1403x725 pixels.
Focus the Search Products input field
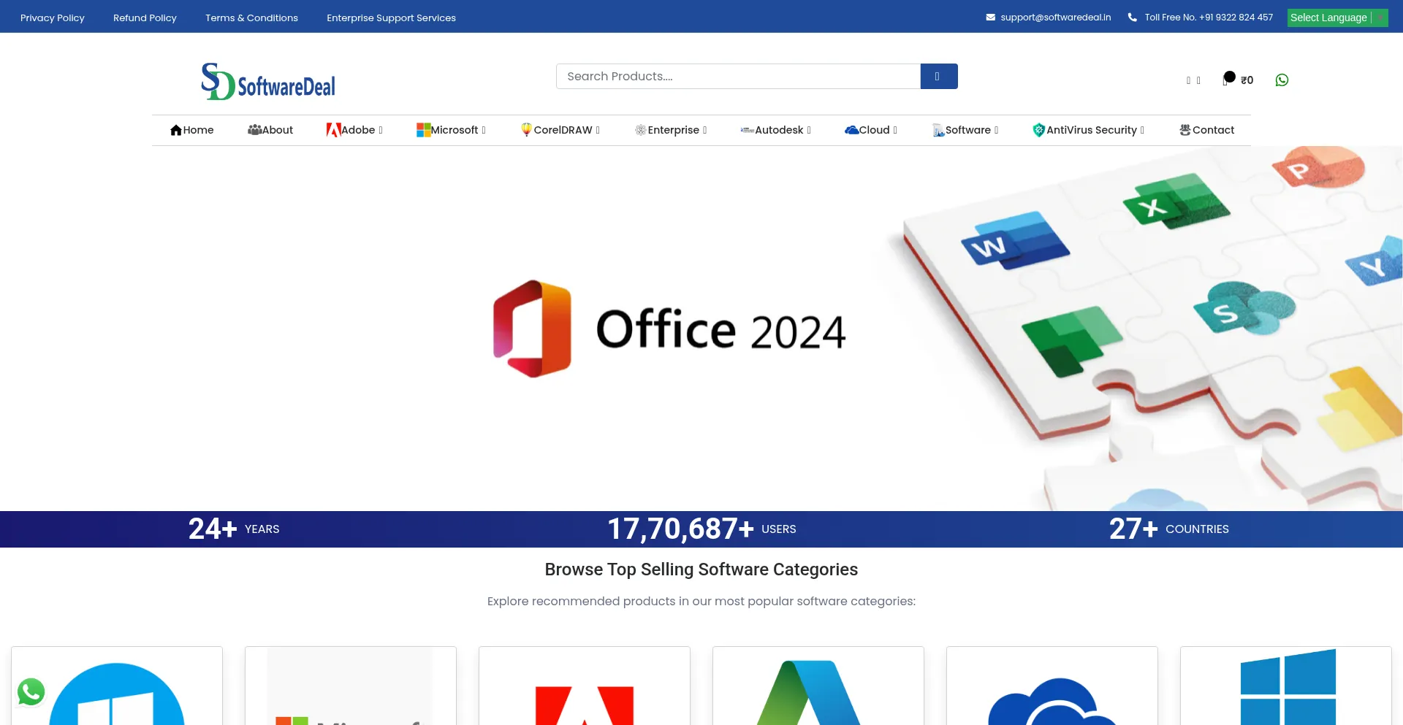pyautogui.click(x=738, y=77)
